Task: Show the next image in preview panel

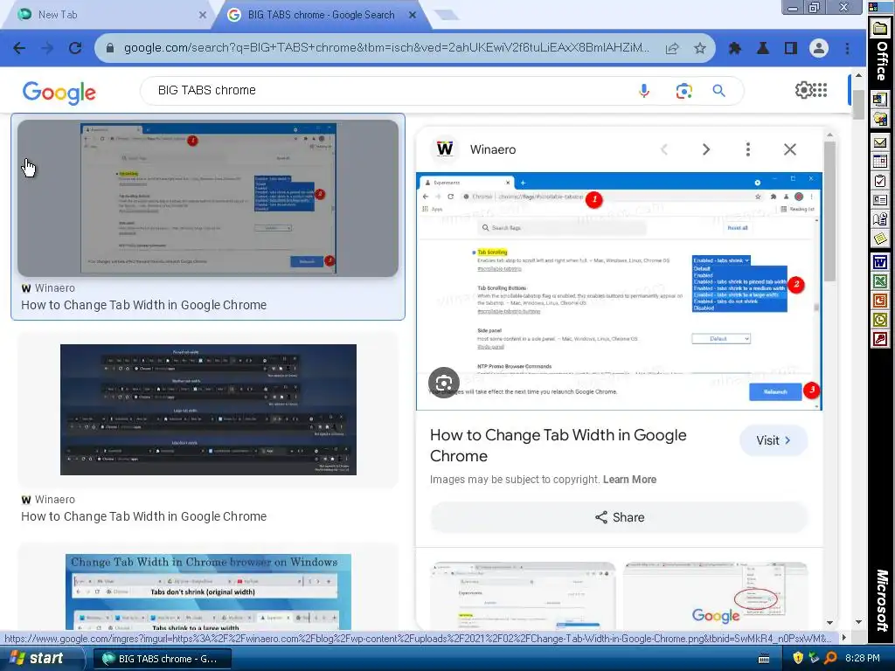Action: pos(706,149)
